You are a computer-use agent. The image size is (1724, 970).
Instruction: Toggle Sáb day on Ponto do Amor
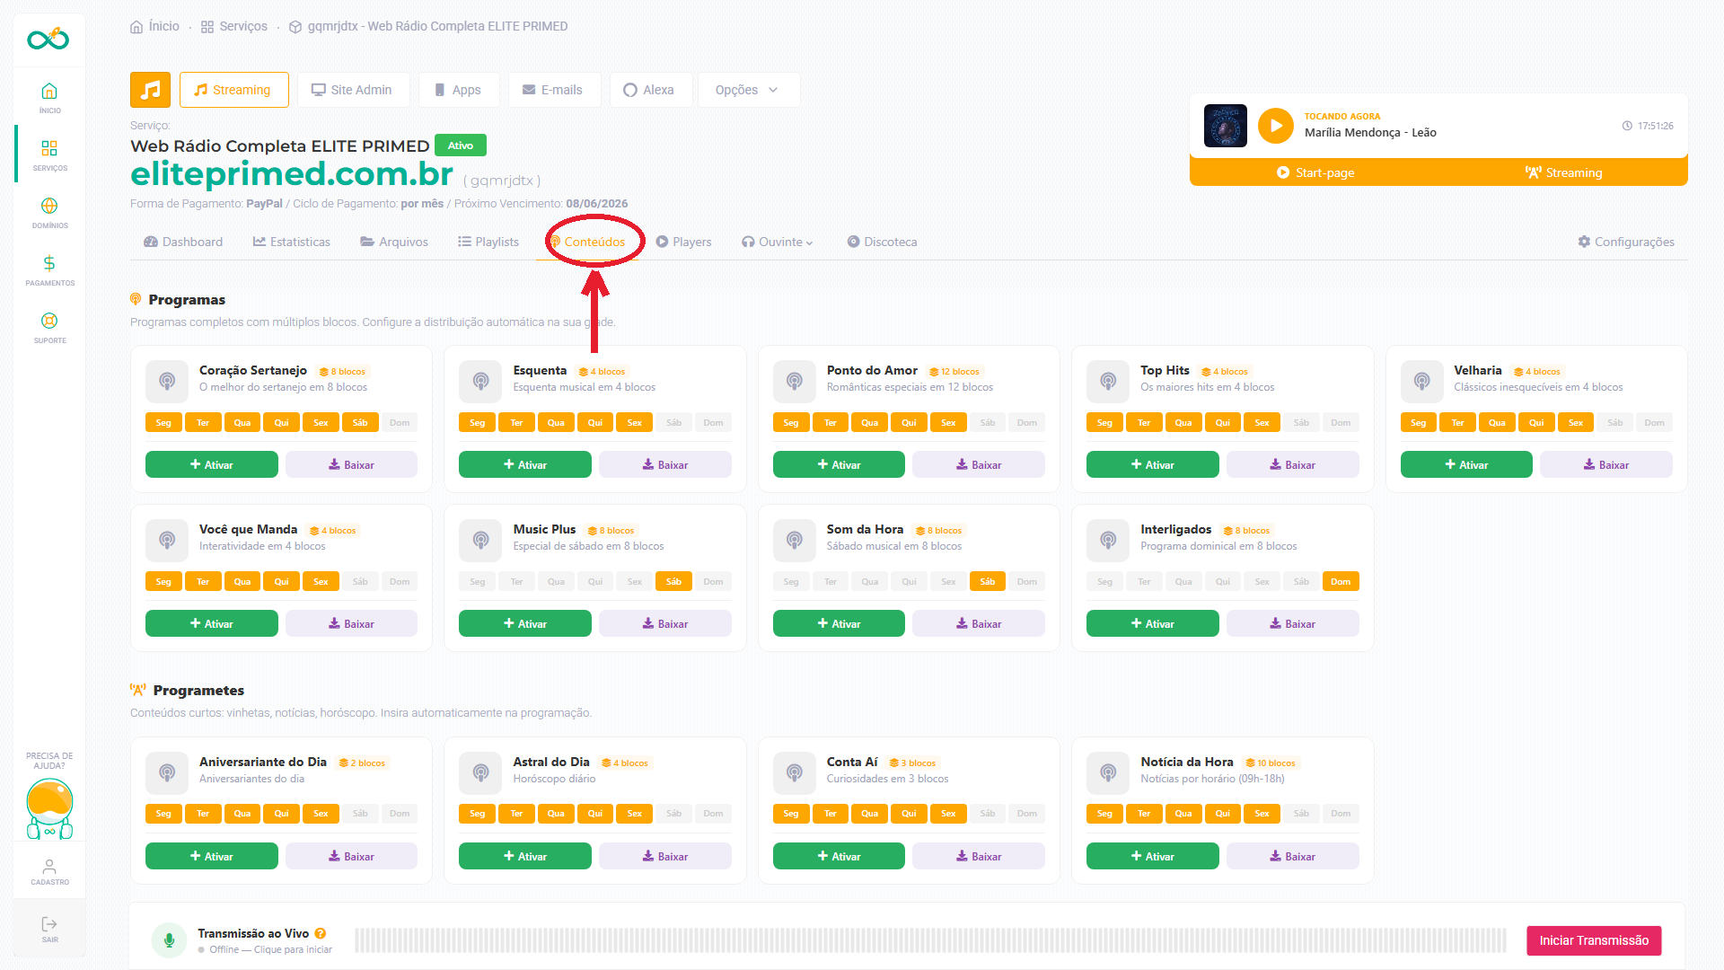(988, 423)
